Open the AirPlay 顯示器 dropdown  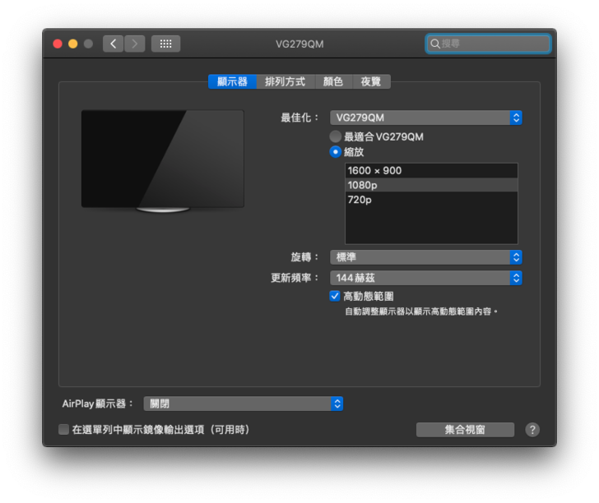(x=243, y=404)
